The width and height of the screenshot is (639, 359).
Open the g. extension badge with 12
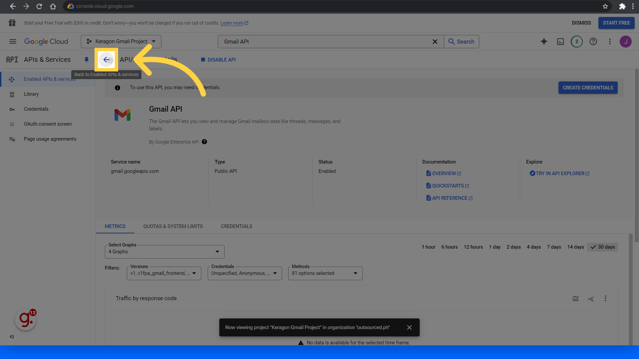(x=26, y=320)
